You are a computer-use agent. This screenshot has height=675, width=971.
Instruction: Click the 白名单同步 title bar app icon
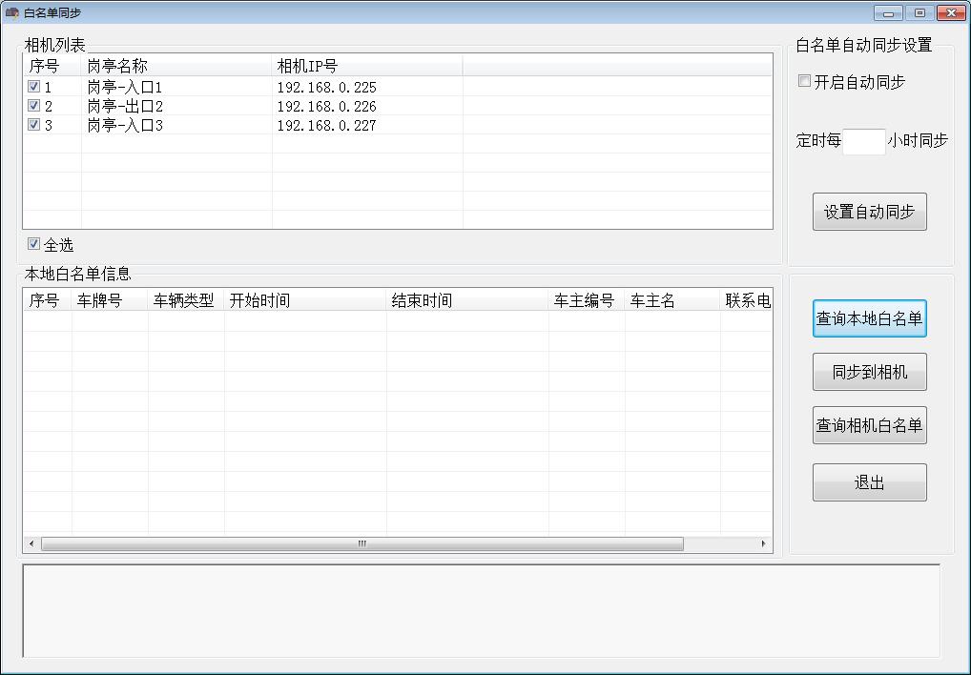[x=12, y=12]
